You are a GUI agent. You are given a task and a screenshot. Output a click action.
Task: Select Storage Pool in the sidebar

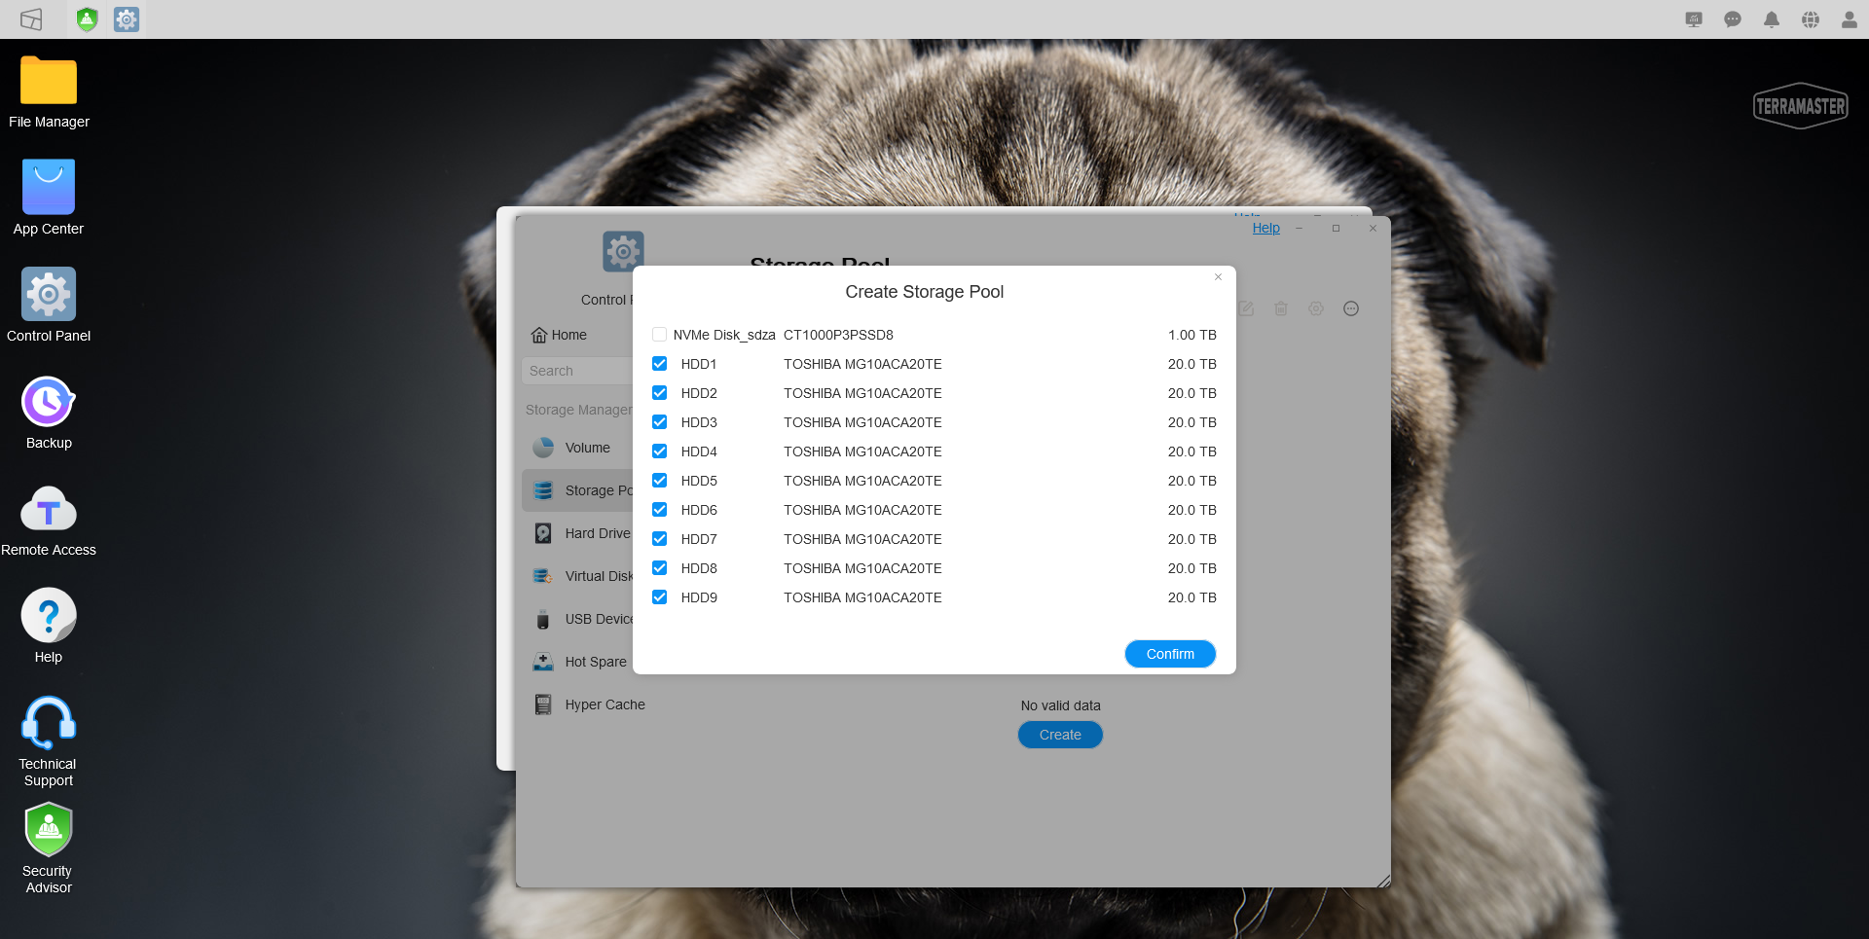577,490
